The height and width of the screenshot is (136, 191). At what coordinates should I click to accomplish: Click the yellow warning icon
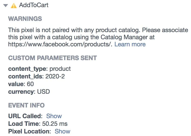(14, 6)
